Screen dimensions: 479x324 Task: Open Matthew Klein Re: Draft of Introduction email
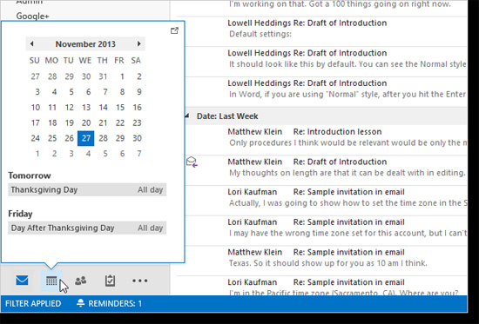pos(326,168)
